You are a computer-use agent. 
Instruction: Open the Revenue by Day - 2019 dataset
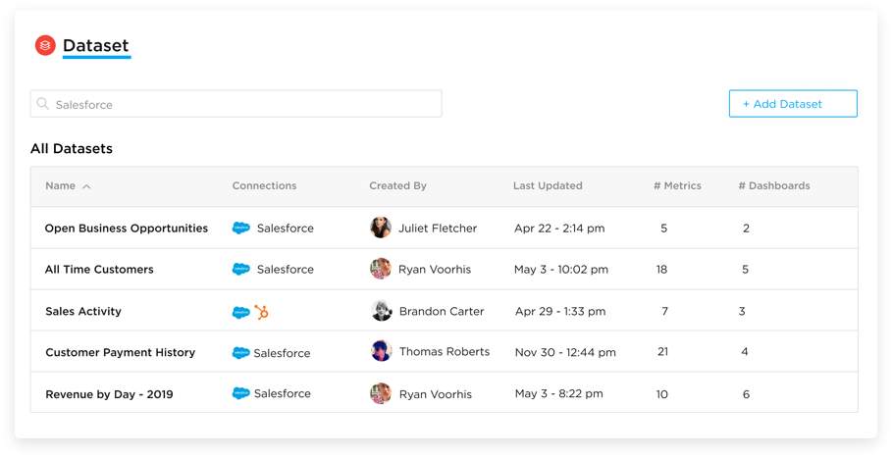[x=109, y=394]
